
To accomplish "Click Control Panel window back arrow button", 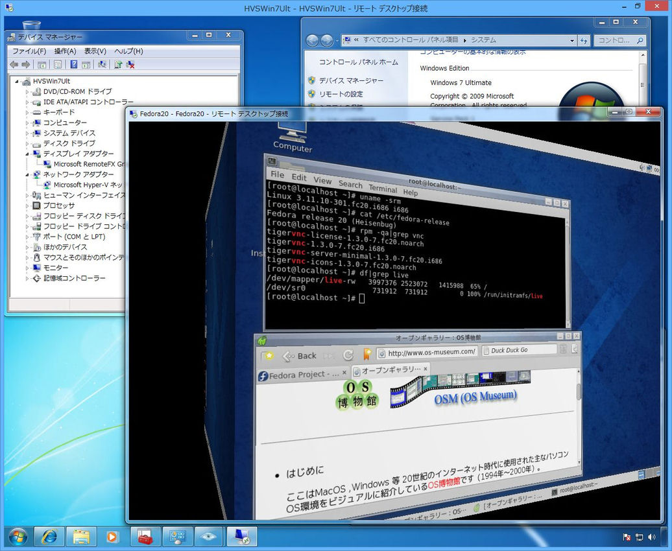I will (x=313, y=40).
